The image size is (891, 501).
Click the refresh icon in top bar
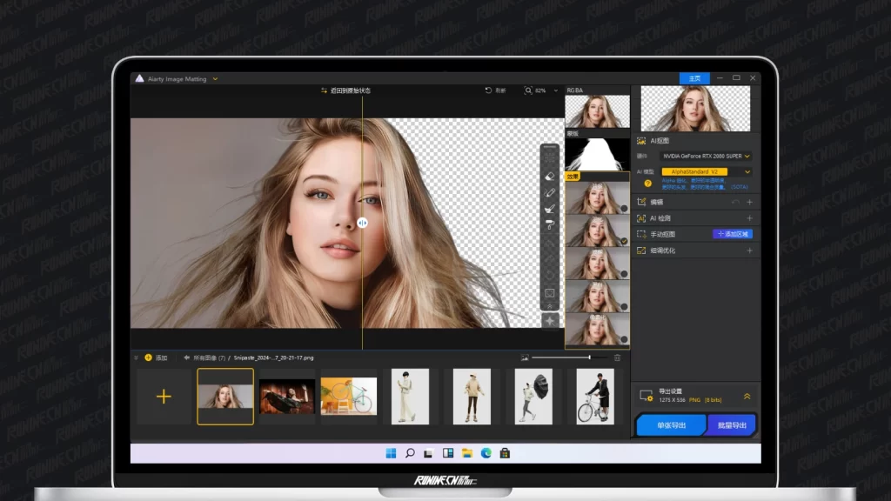coord(489,90)
